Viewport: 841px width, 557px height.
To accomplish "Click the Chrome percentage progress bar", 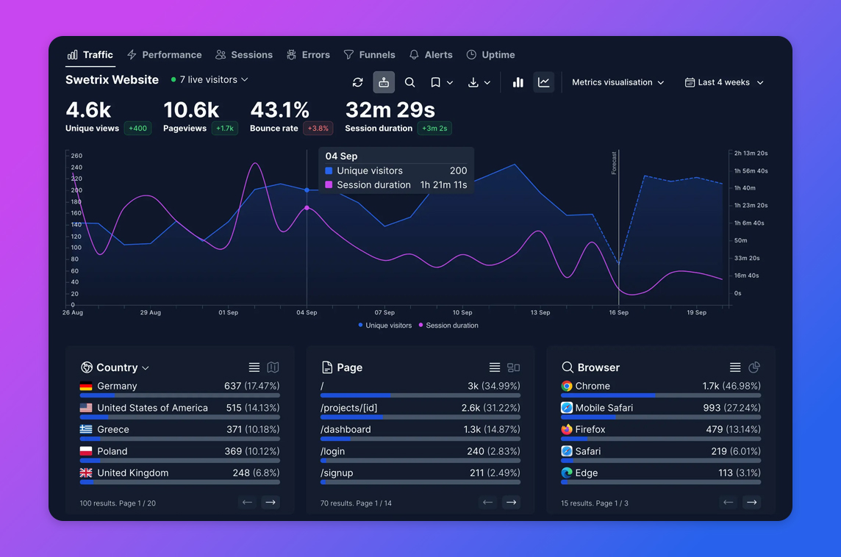I will pyautogui.click(x=661, y=395).
